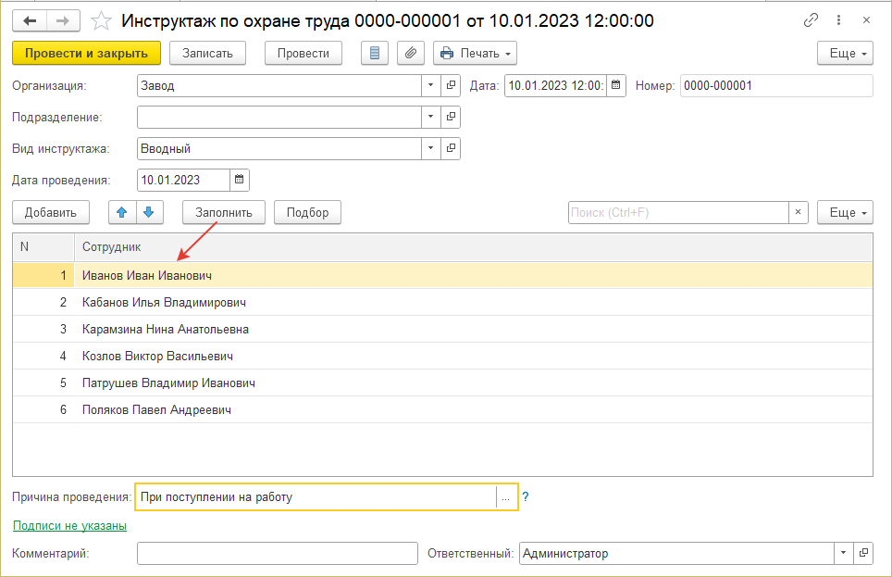The height and width of the screenshot is (577, 892).
Task: Expand the Подразделение dropdown list
Action: [x=430, y=117]
